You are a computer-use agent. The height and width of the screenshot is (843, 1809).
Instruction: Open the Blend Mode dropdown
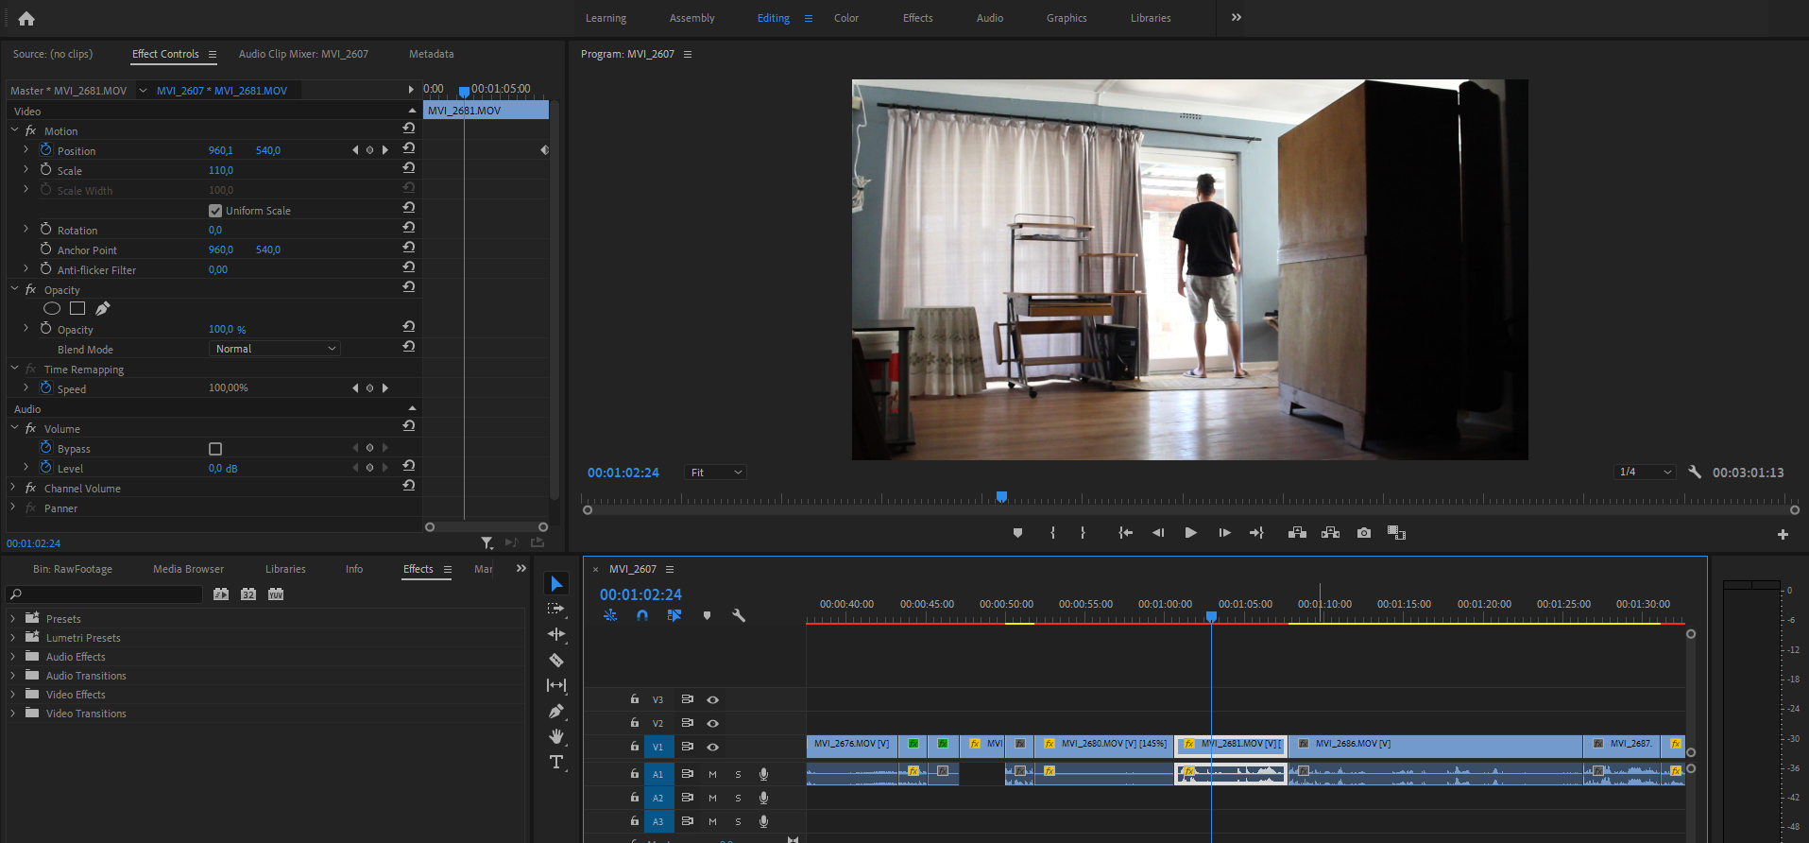click(x=274, y=349)
